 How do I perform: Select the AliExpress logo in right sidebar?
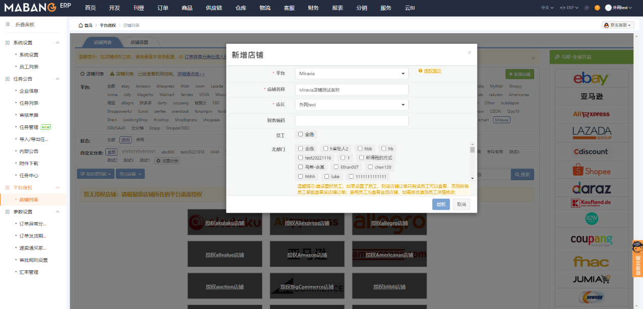coord(591,114)
